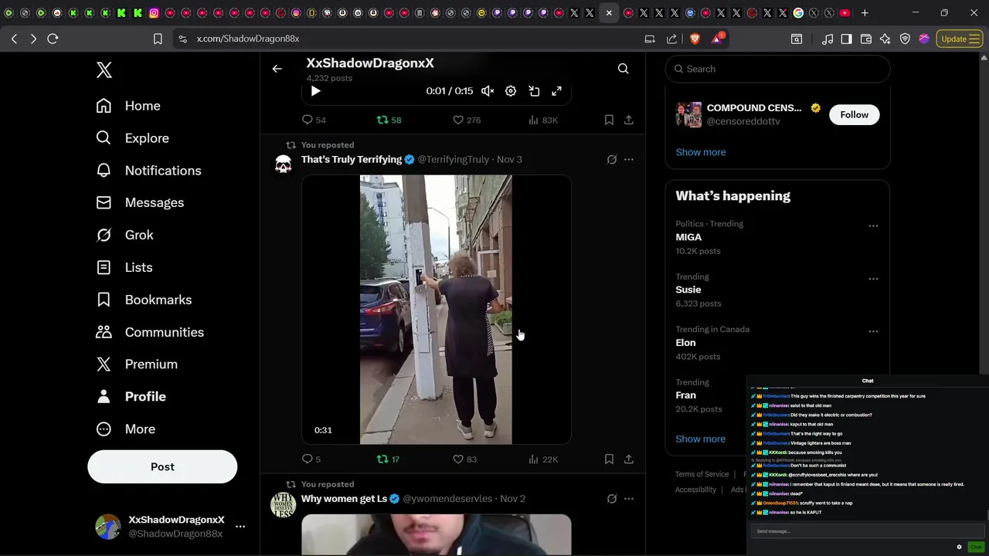Undo repost on post with 58 reposts

pos(389,120)
